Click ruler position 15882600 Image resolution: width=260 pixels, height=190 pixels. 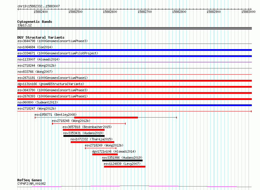click(x=110, y=12)
